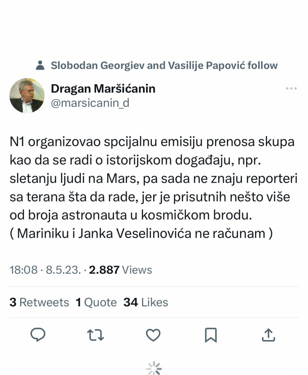
Task: Open Dragan Maršićanin's profile photo
Action: pos(27,95)
